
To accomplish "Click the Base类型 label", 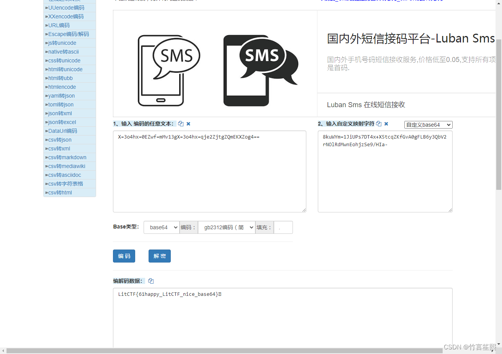I will coord(126,227).
